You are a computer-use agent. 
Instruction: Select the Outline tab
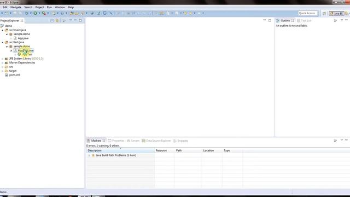click(285, 21)
